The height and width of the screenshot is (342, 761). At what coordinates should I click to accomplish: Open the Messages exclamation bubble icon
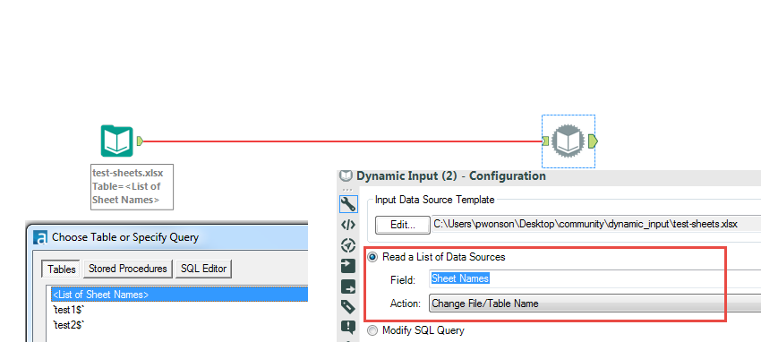coord(348,327)
